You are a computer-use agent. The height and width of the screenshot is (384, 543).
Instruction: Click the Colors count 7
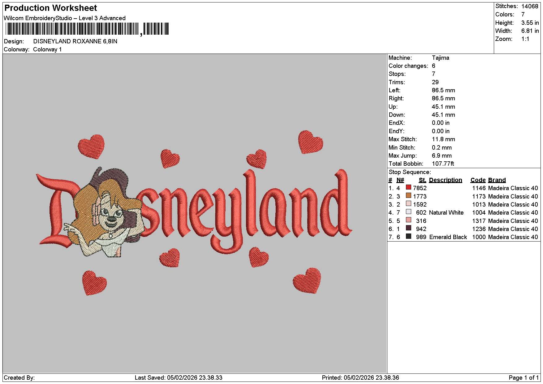click(x=523, y=15)
